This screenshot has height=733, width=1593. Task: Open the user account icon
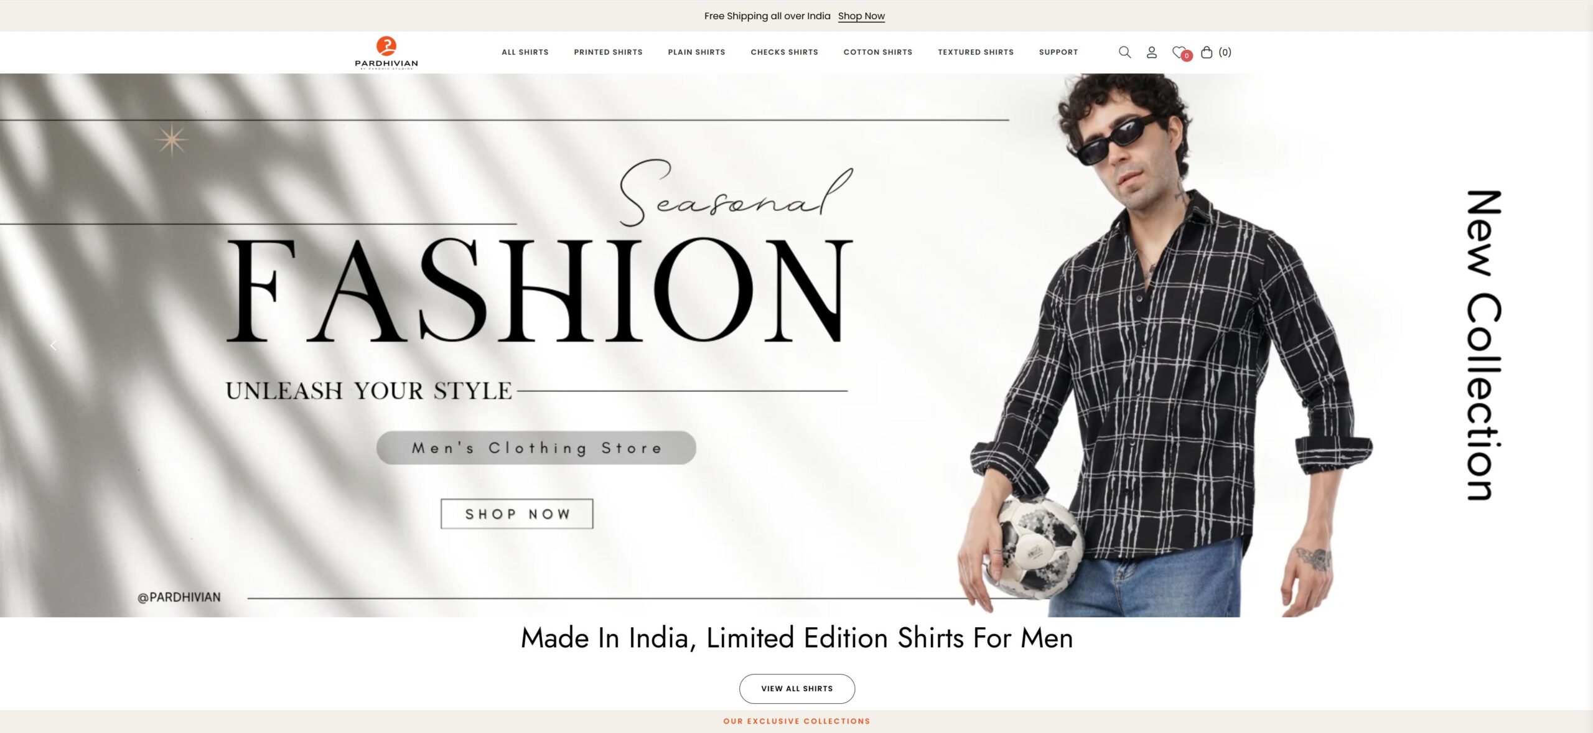click(x=1152, y=52)
